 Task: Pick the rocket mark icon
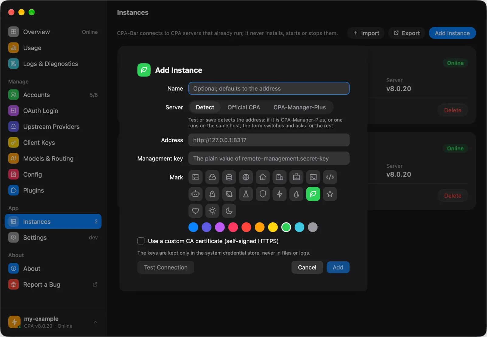coord(212,194)
